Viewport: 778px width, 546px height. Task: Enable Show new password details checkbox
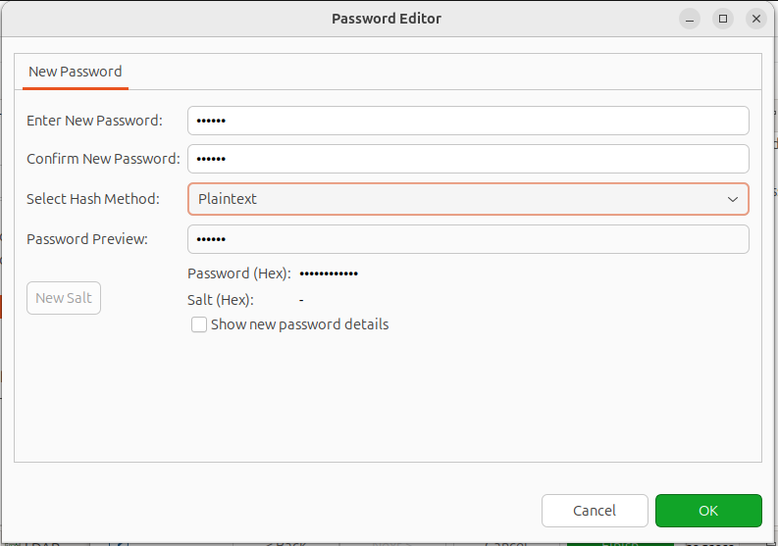pos(199,324)
